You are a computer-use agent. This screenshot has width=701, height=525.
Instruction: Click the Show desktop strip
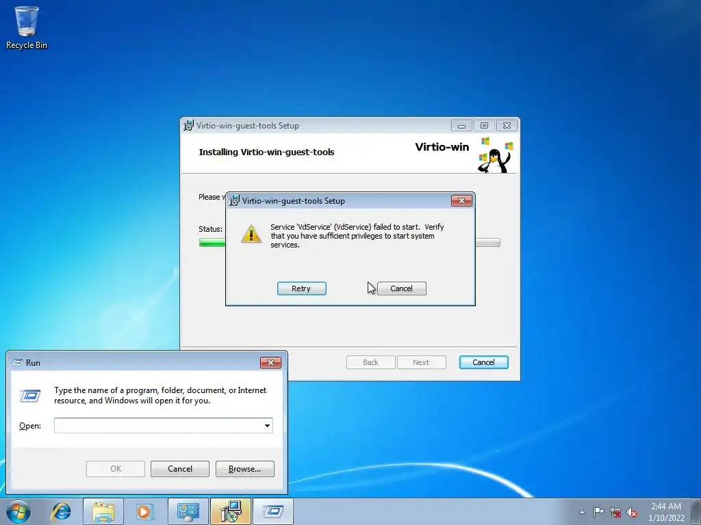pos(696,511)
